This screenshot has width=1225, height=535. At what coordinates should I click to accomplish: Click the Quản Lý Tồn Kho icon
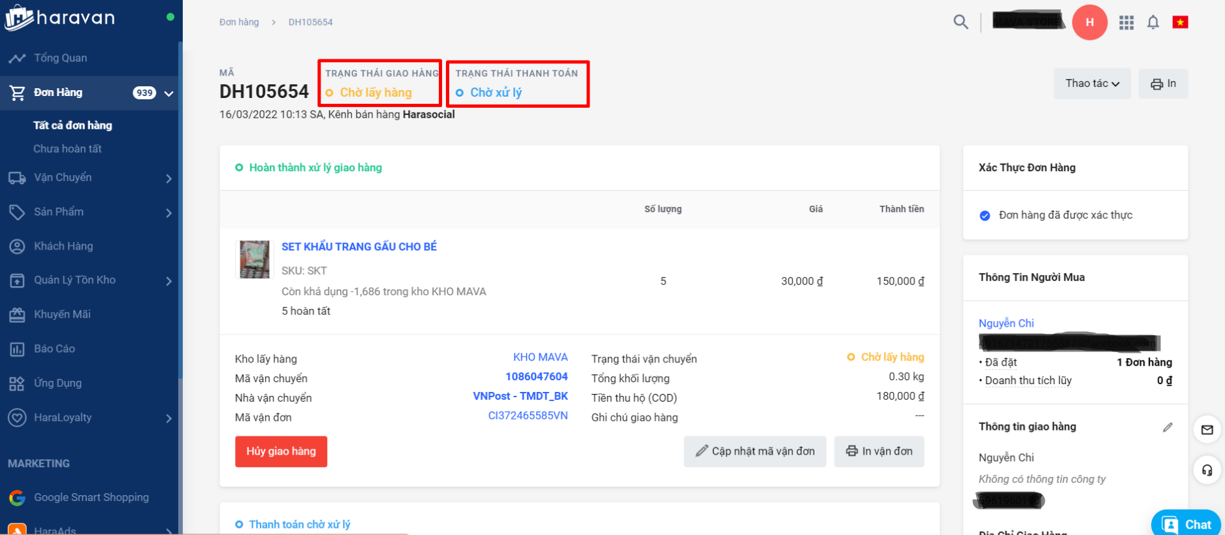(17, 280)
